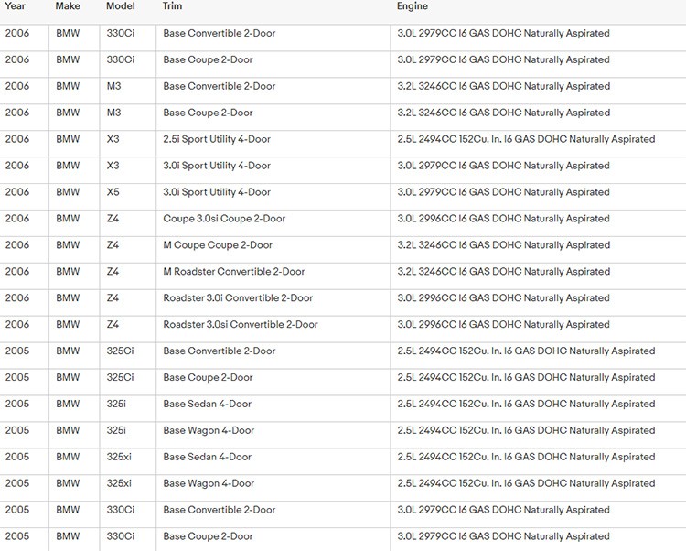
Task: Click 2.5L engine cell of X3 2.5i row
Action: coord(526,139)
